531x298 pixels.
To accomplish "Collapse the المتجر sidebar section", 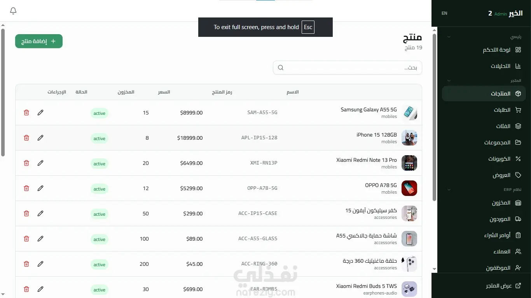I will (449, 81).
